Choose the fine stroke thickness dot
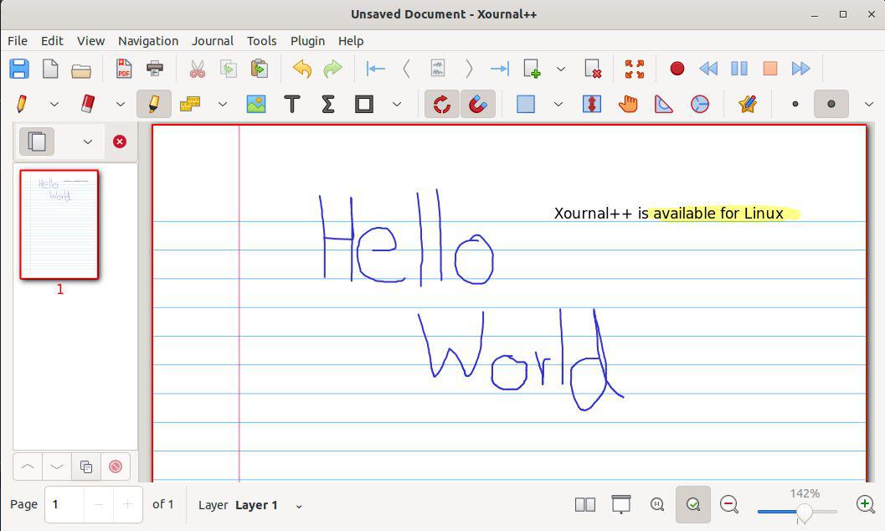The height and width of the screenshot is (531, 885). pyautogui.click(x=795, y=104)
